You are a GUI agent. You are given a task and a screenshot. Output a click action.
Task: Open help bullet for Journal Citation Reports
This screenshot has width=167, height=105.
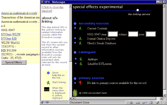coord(75,38)
